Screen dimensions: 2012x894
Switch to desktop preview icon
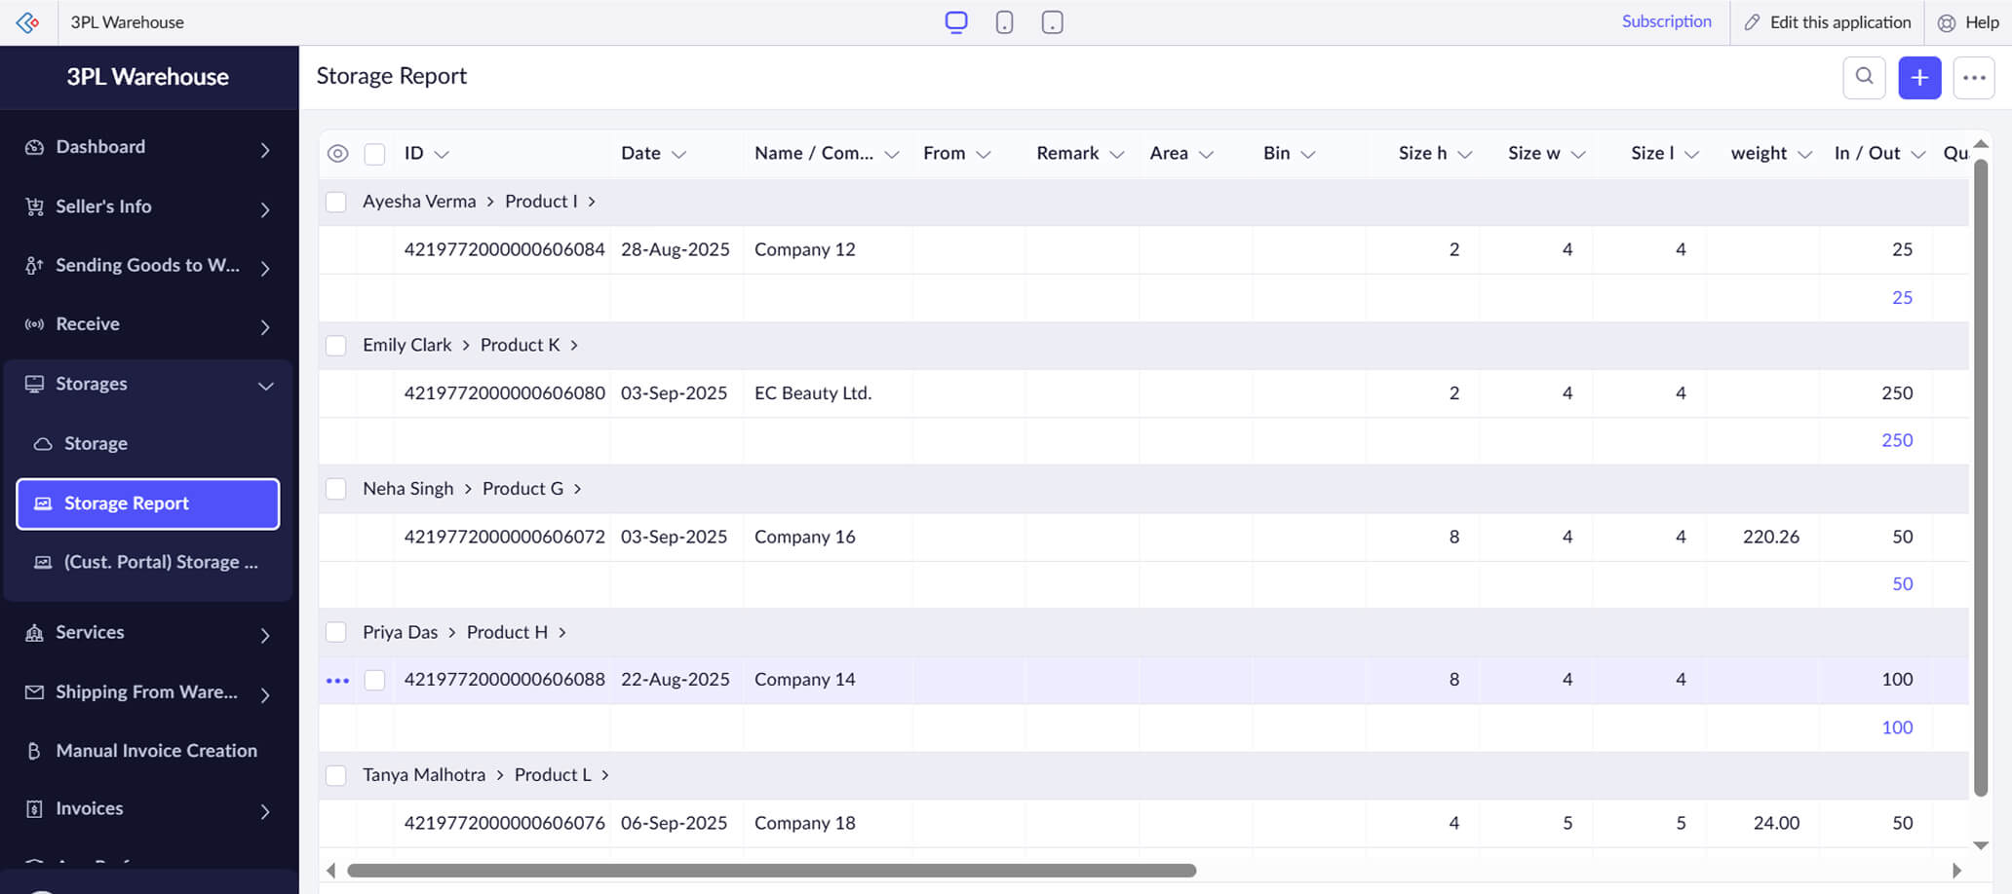(956, 22)
